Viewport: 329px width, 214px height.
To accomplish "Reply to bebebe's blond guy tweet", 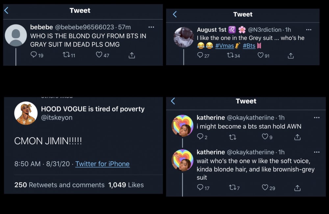I will [34, 55].
